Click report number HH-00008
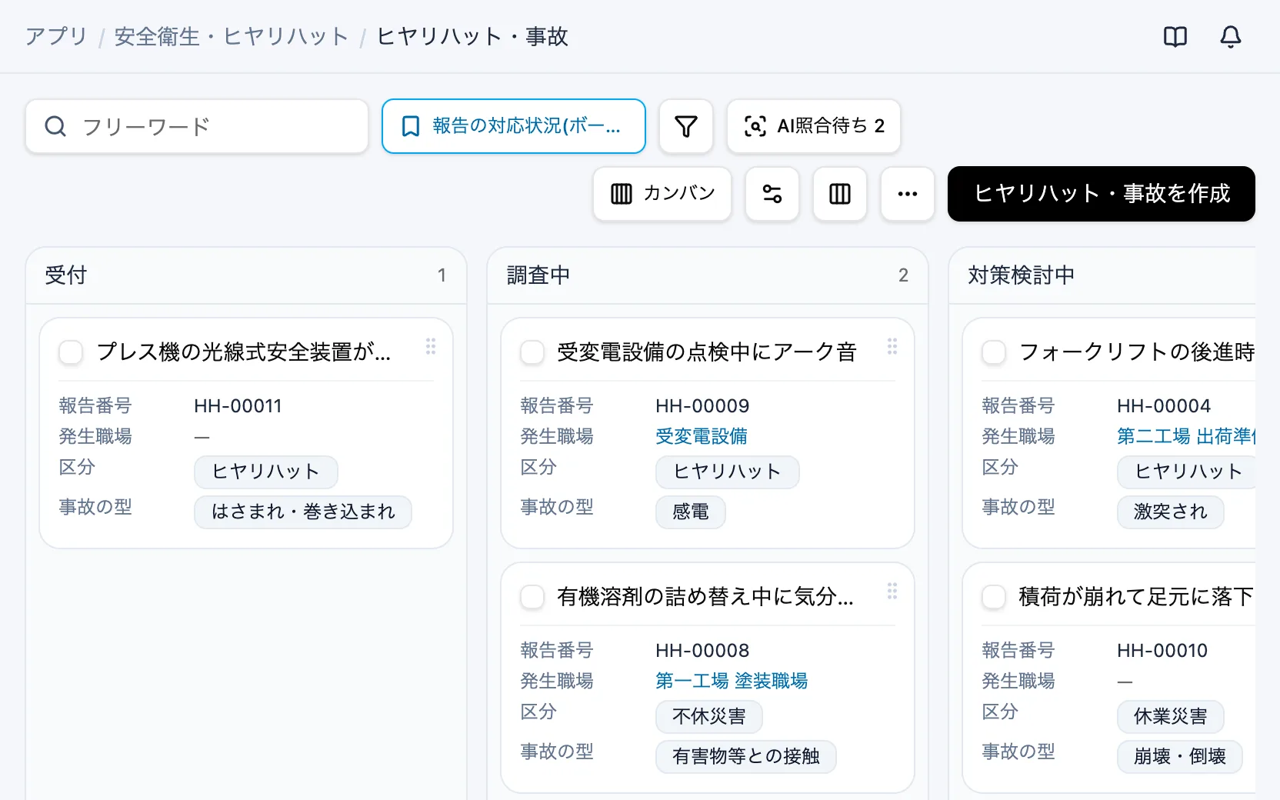 click(702, 651)
